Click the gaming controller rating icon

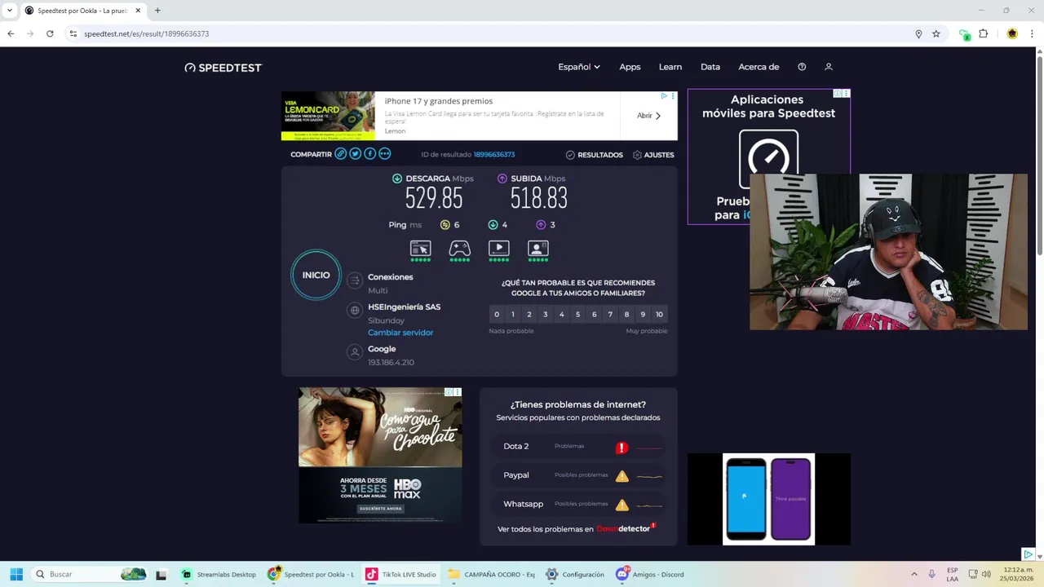460,249
